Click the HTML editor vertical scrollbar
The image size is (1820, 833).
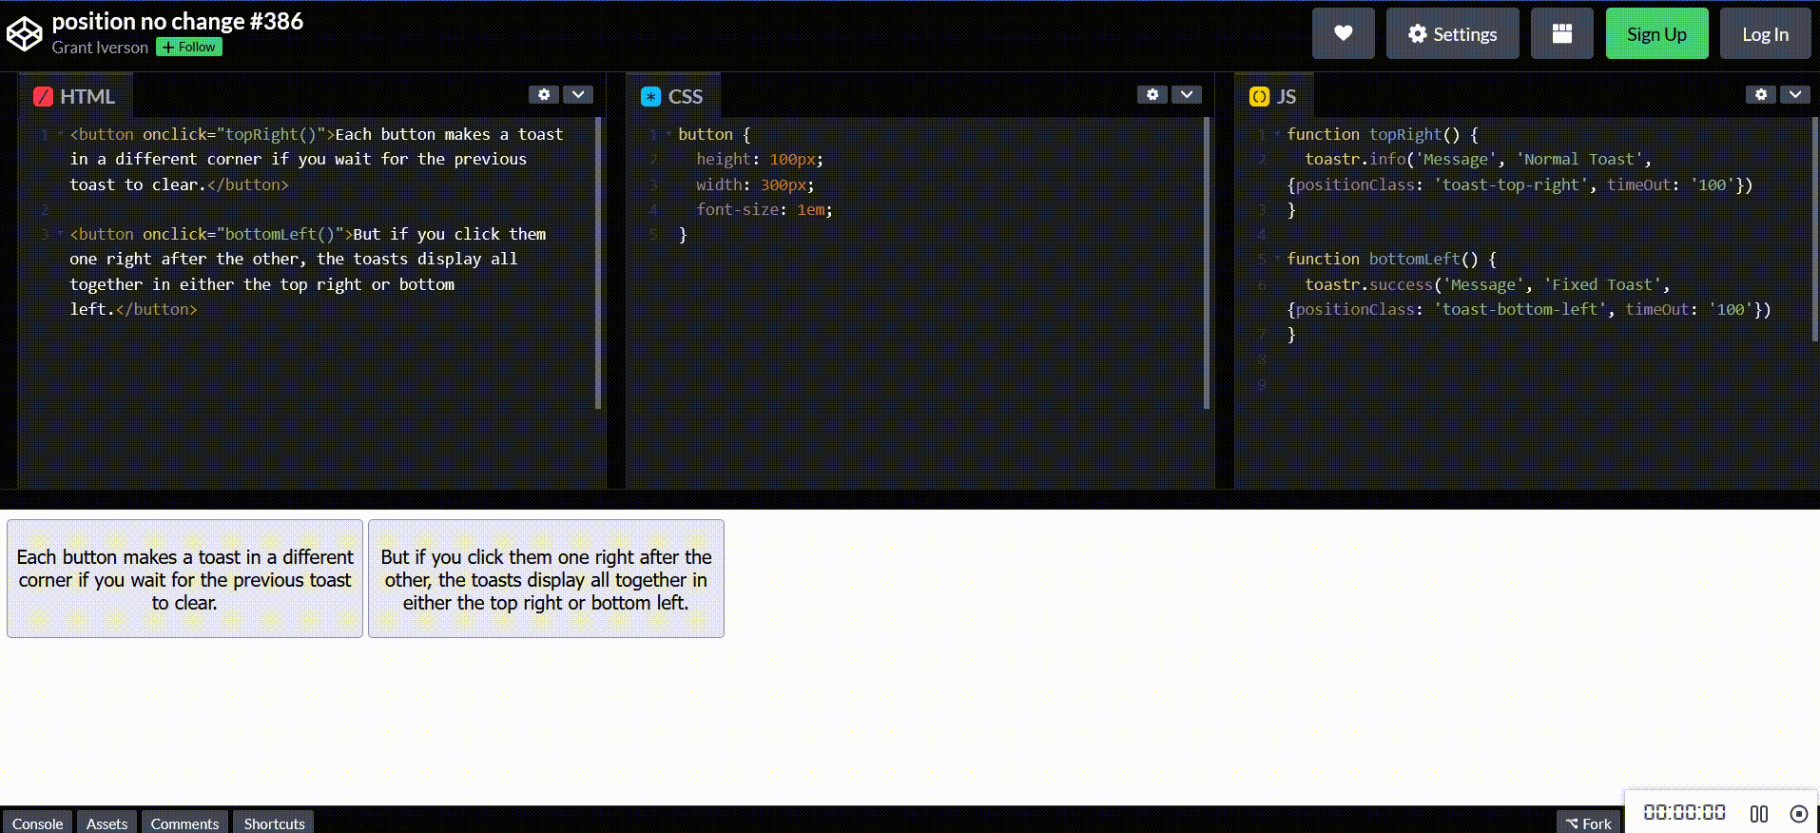click(598, 262)
